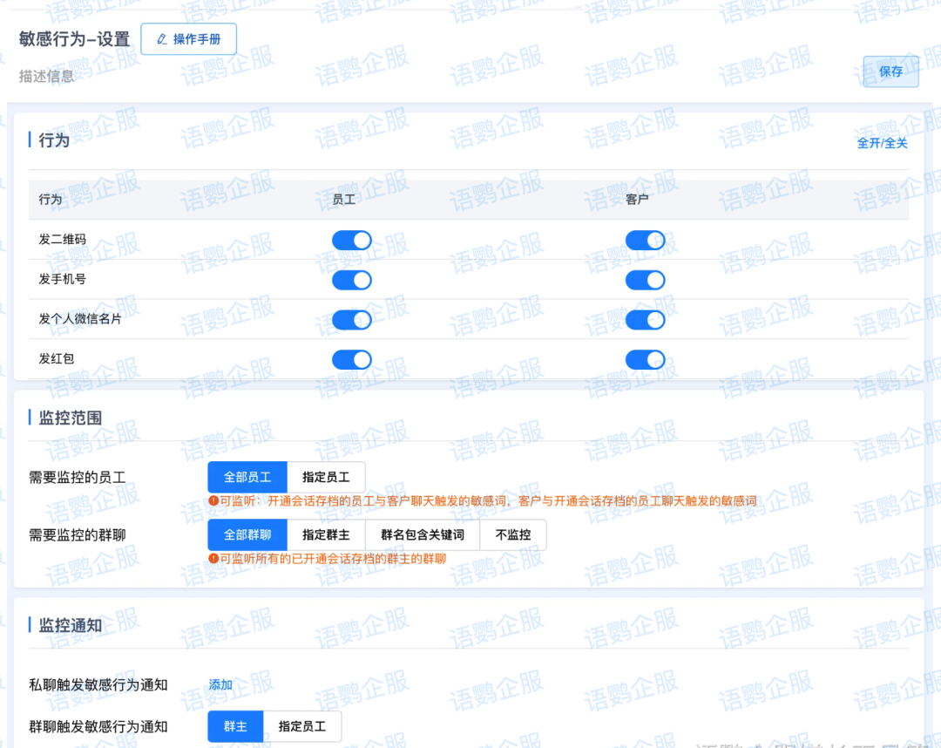Open the 操作手册 manual button
Screen dimensions: 941x748
188,39
